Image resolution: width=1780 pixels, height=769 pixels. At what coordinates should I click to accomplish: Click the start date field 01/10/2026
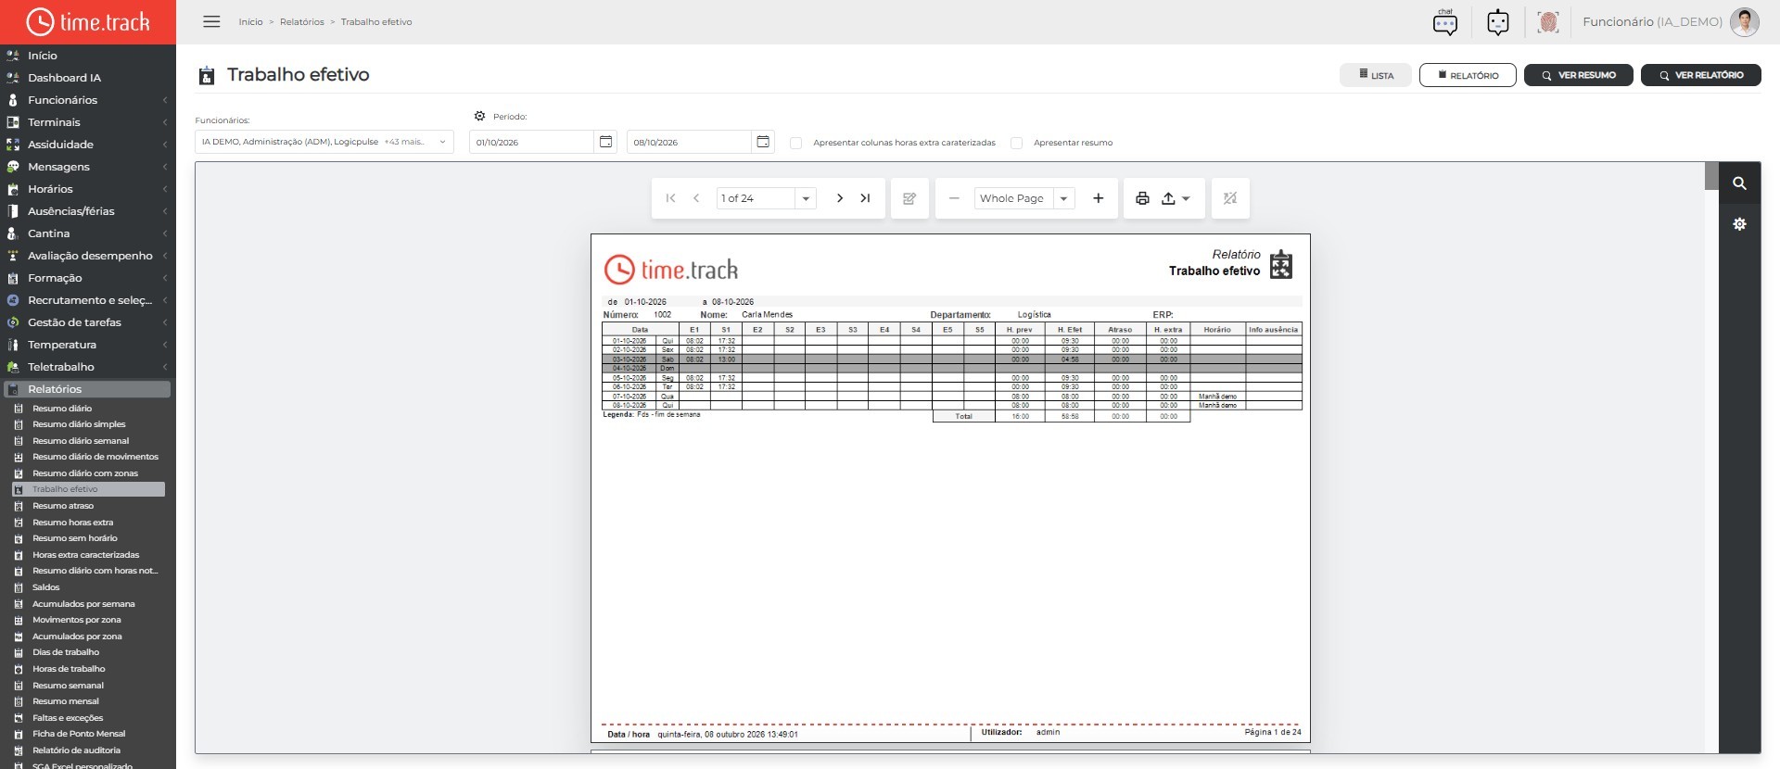point(531,142)
